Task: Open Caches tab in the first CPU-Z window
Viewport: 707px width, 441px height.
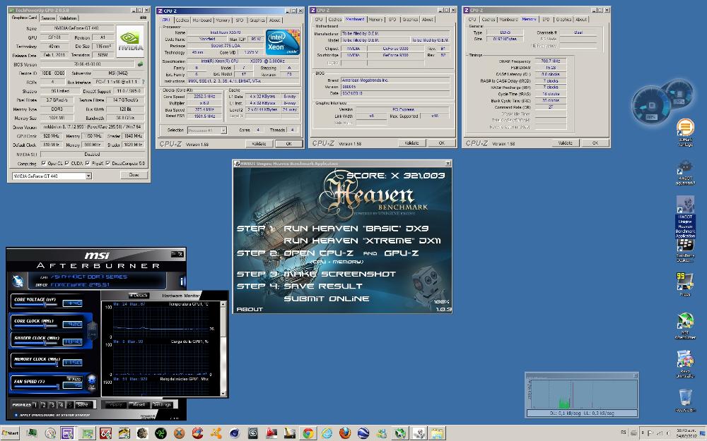Action: pos(182,20)
